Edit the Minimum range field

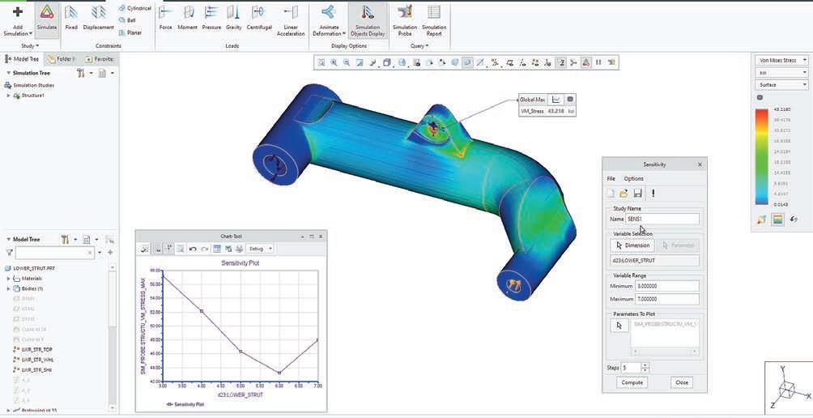(x=666, y=286)
